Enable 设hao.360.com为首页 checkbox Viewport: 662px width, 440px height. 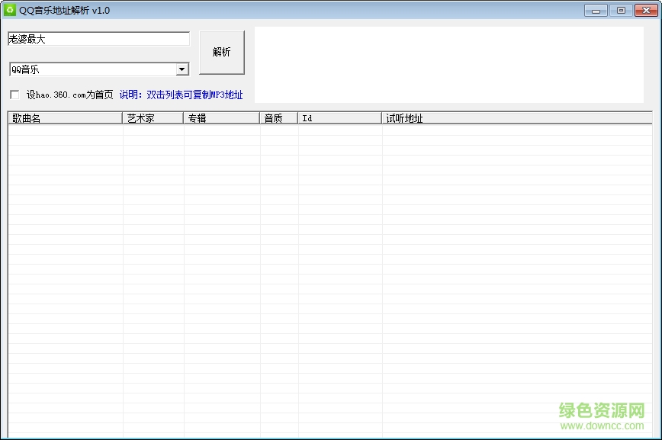point(14,95)
